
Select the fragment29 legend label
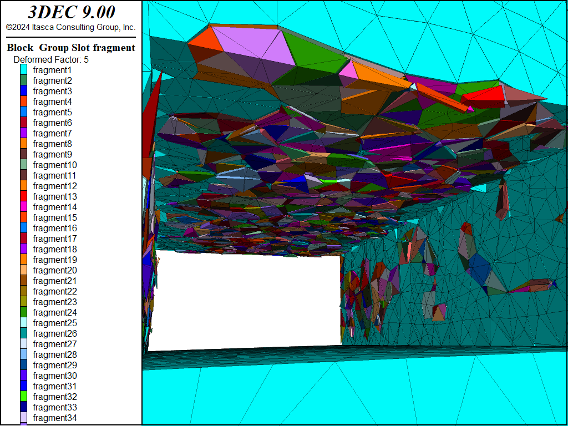[x=54, y=366]
